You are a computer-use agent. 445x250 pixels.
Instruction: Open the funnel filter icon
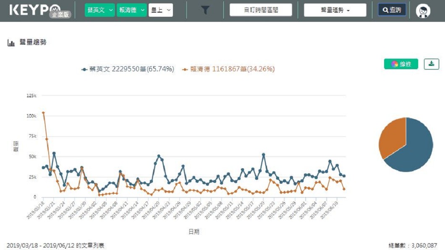(205, 10)
